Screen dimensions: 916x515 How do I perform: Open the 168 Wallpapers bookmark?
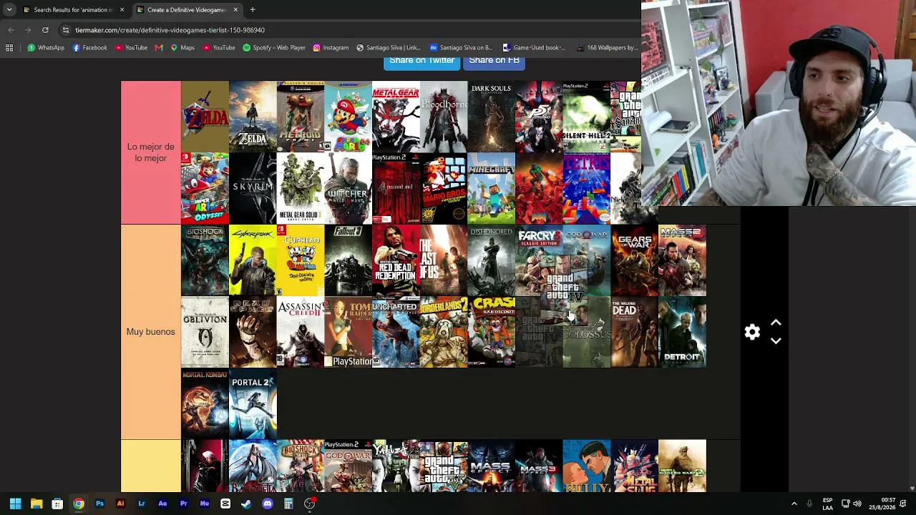click(606, 48)
